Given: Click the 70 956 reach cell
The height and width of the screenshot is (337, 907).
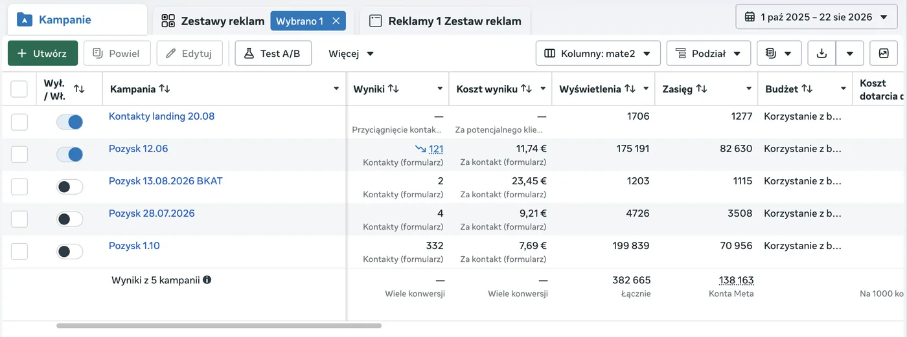Looking at the screenshot, I should (x=736, y=246).
